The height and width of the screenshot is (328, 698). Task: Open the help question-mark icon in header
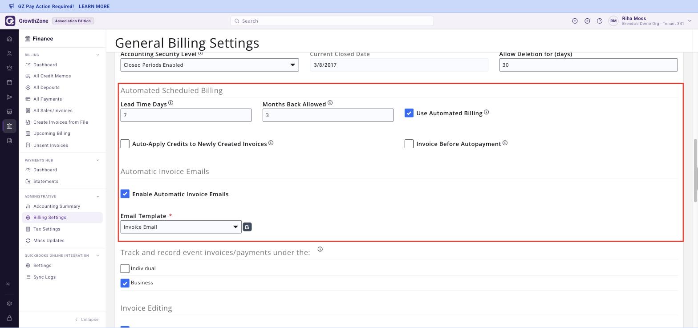[600, 21]
